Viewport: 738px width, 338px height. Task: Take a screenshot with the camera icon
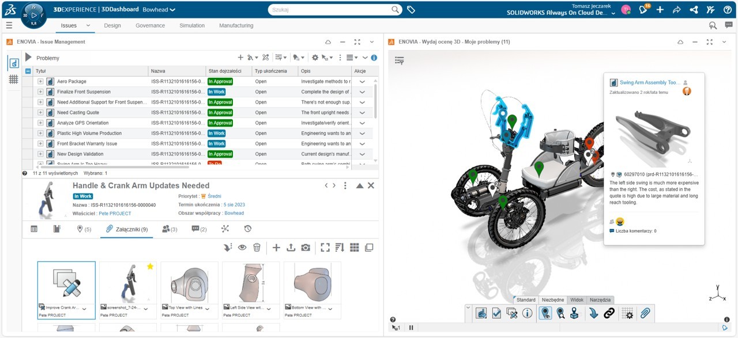tap(306, 247)
